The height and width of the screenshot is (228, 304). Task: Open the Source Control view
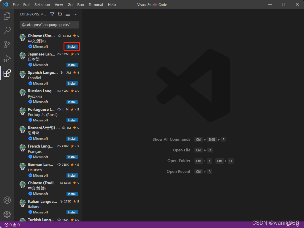click(x=7, y=45)
